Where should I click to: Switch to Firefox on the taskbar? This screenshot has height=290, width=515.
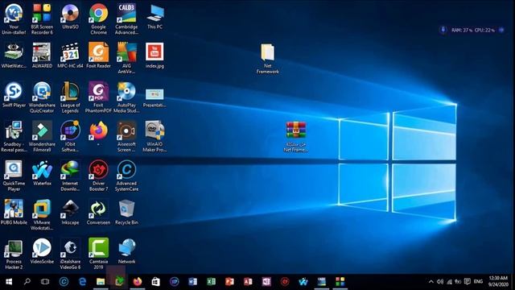(x=138, y=282)
